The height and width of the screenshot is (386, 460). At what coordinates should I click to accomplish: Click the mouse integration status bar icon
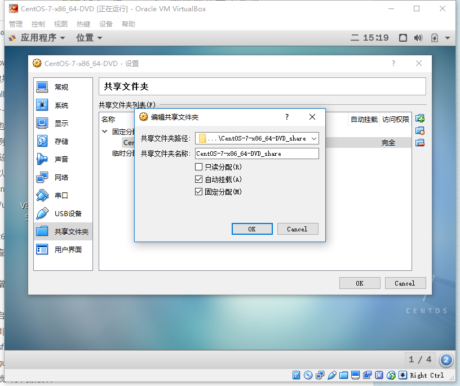coord(391,375)
